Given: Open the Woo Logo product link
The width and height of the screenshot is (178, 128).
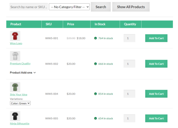Looking at the screenshot, I should (16, 44).
